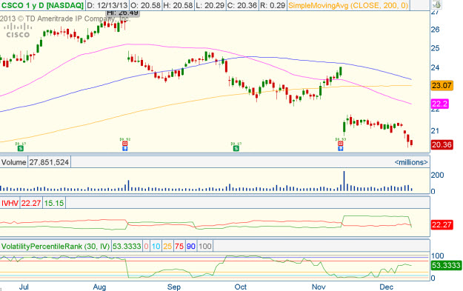Screen dimensions: 463x291
Task: Click the 25 price axis label
Action: pyautogui.click(x=436, y=48)
